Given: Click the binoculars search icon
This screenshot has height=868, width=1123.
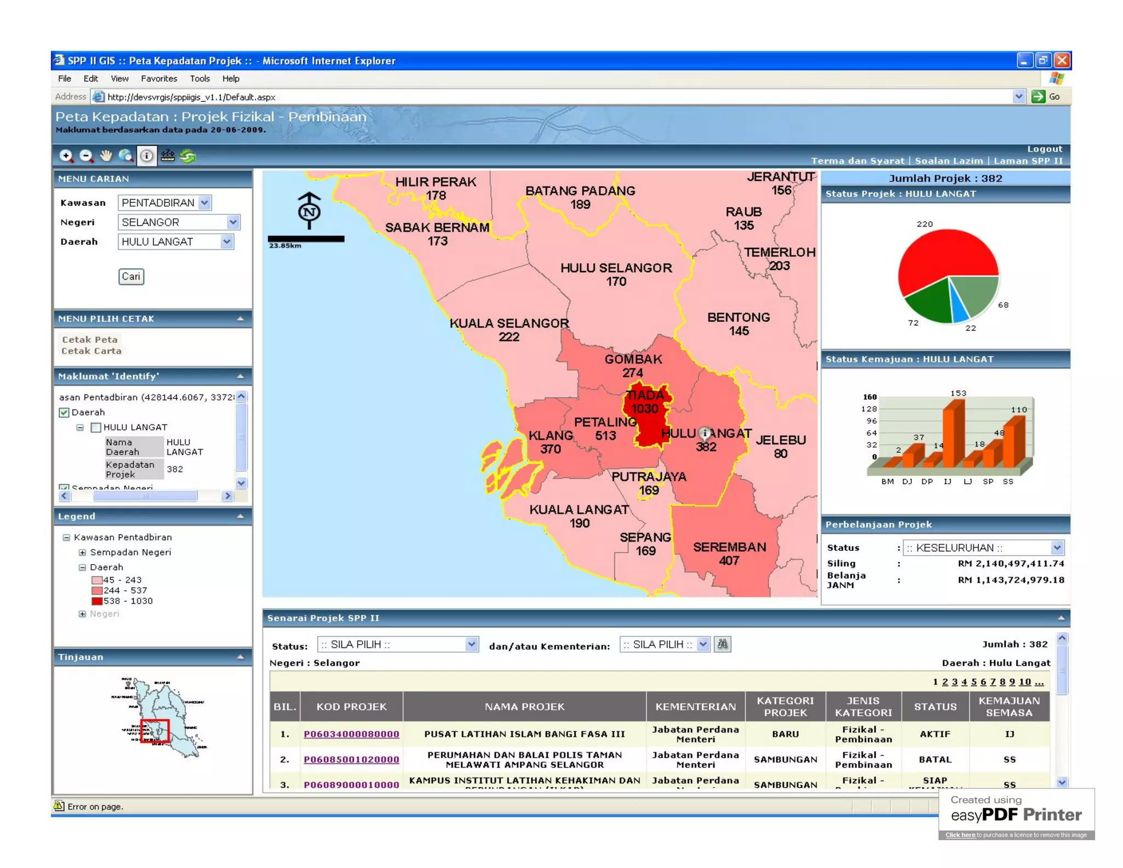Looking at the screenshot, I should (x=722, y=645).
